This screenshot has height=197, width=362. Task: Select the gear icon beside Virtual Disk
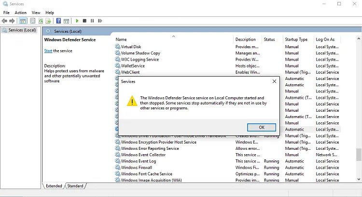tap(118, 47)
